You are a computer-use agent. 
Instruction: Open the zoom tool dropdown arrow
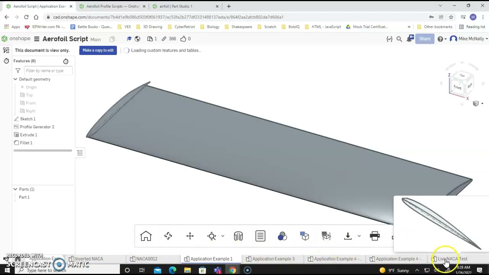223,236
